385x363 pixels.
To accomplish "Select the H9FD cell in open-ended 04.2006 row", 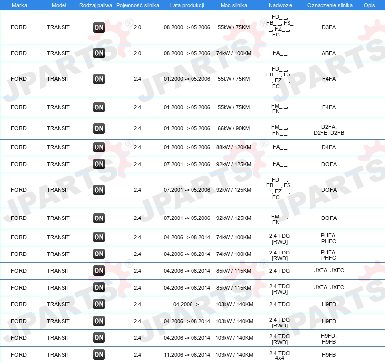I will coord(329,304).
